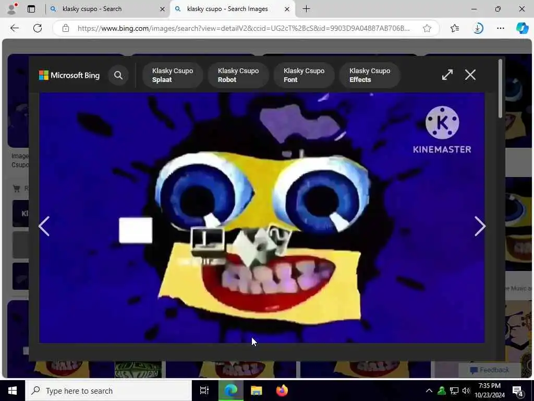The width and height of the screenshot is (534, 401).
Task: Select the Klasky Csupo Splaat suggestion
Action: point(173,75)
